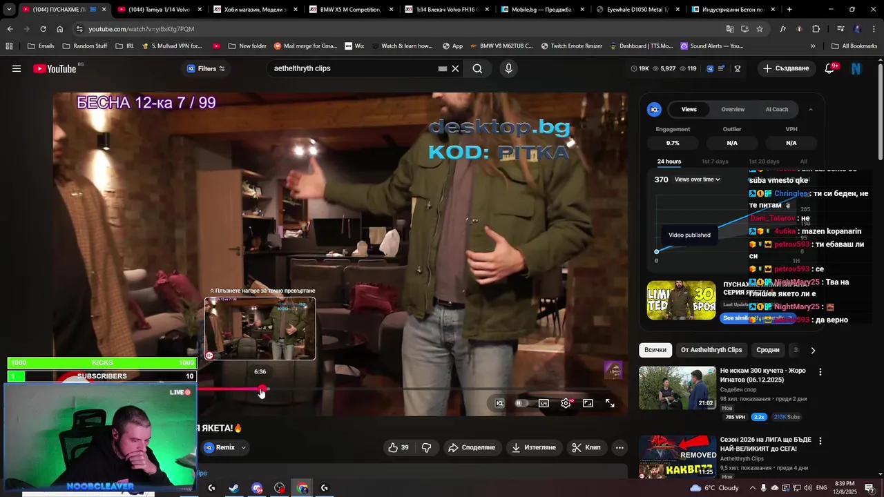Collapse the vidIQ panel with chevron
This screenshot has width=884, height=497.
point(810,109)
